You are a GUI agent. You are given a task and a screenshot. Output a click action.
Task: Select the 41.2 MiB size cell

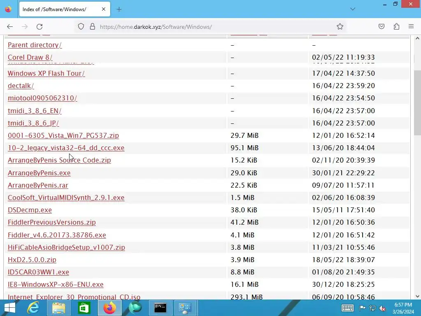[x=245, y=222]
